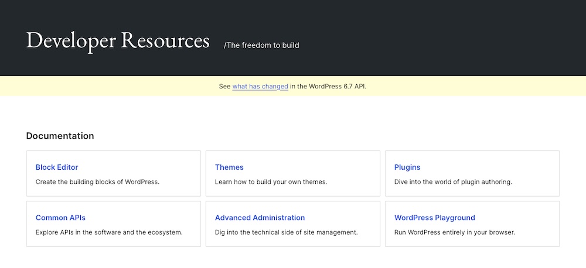Open the Themes documentation link

[229, 167]
